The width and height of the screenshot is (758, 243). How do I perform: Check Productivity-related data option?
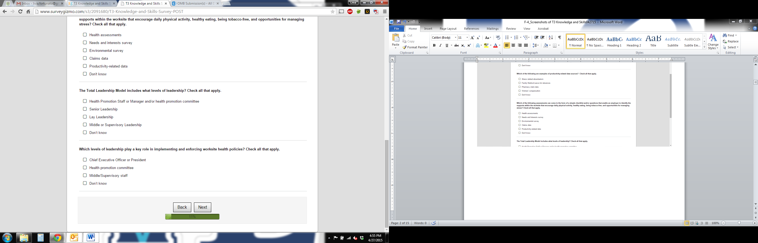(x=85, y=66)
